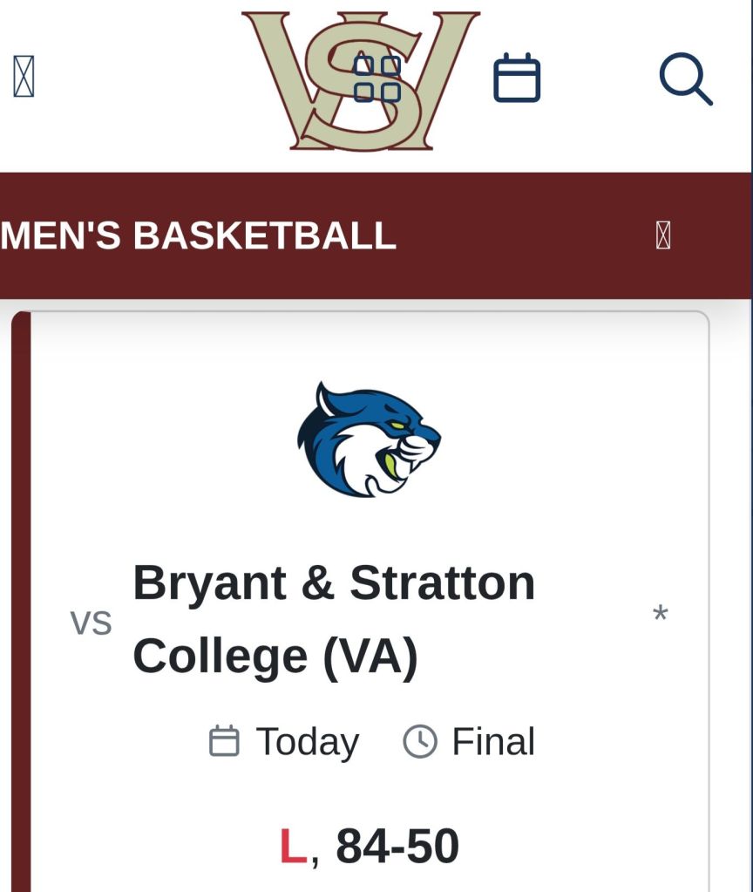Viewport: 753px width, 892px height.
Task: Click the "Final" game status text
Action: tap(493, 742)
